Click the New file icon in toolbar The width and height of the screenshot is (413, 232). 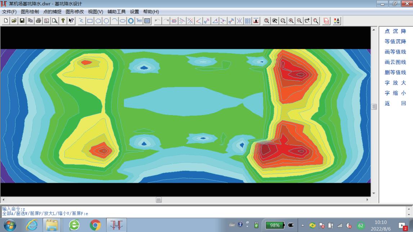point(6,21)
